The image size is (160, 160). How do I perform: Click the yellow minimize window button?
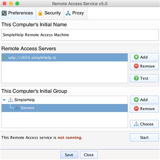[x=11, y=4]
